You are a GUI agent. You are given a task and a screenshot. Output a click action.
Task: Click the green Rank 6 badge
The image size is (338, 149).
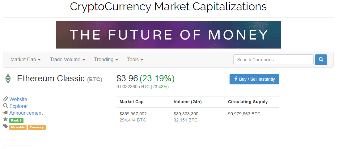[16, 120]
